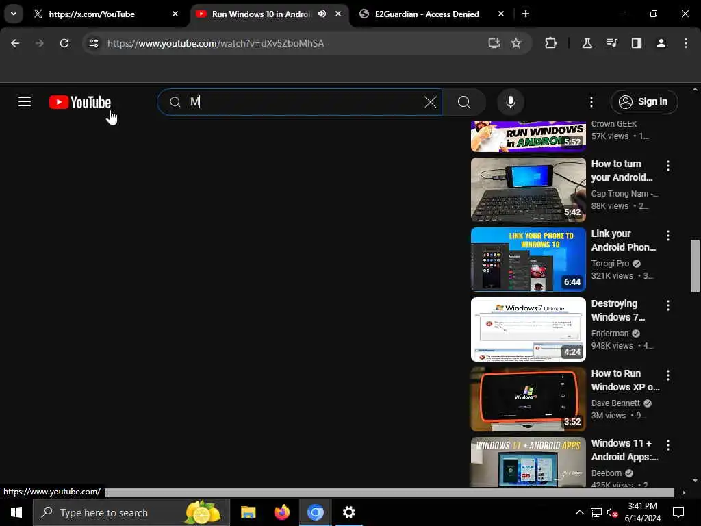Install app icon in address bar
Viewport: 701px width, 526px height.
point(494,43)
